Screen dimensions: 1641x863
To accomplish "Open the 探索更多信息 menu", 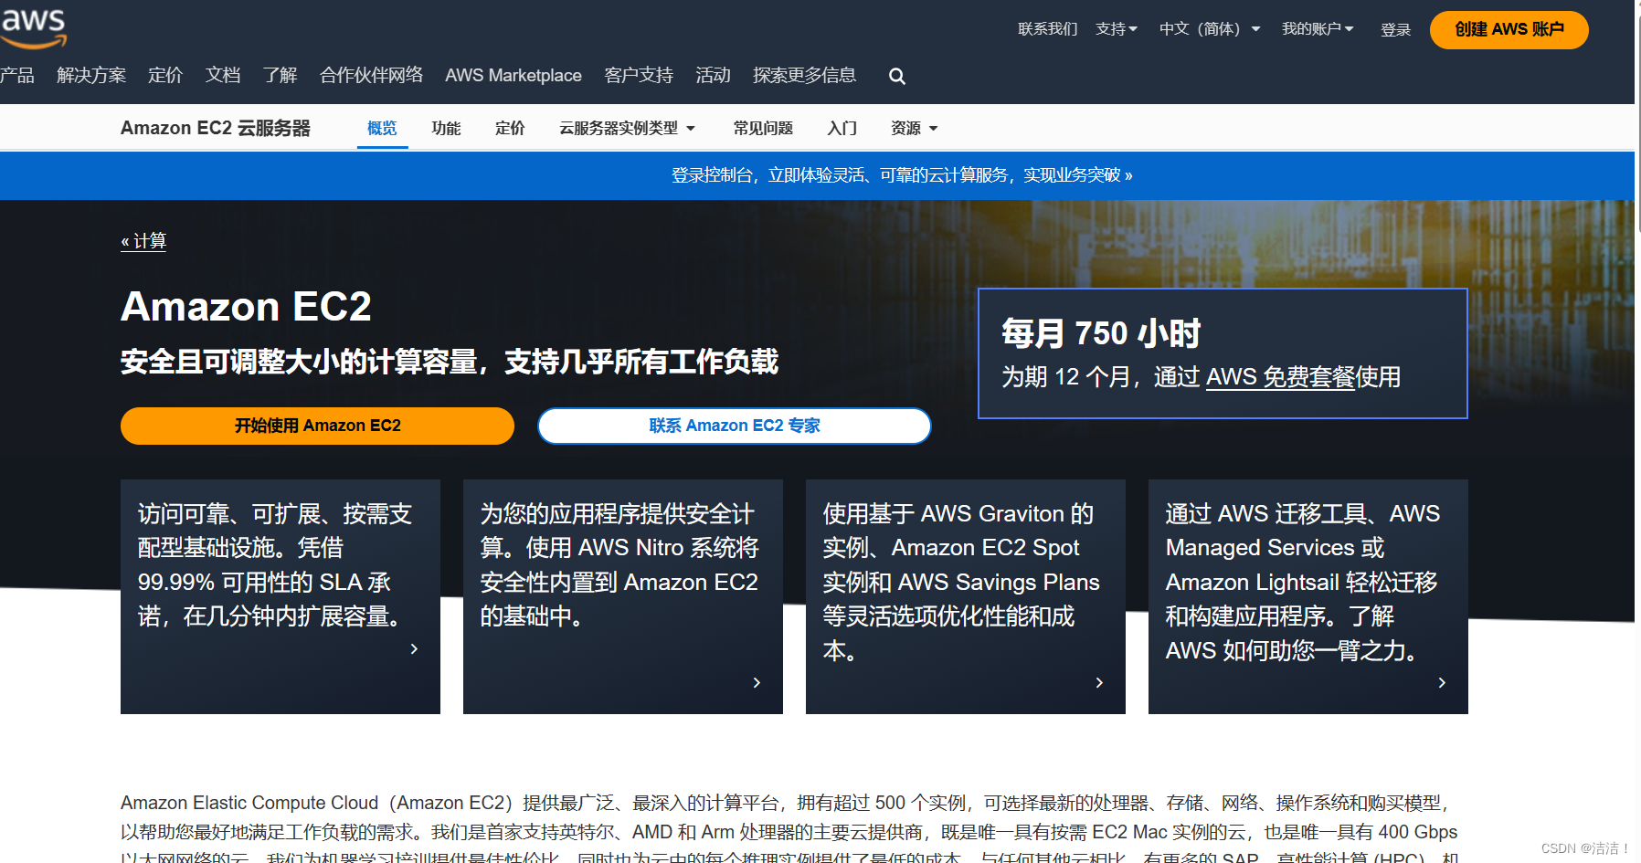I will coord(804,76).
